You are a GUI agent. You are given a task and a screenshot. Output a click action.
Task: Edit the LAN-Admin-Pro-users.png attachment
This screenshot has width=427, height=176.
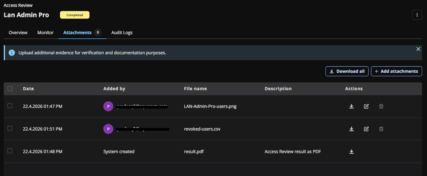(366, 107)
